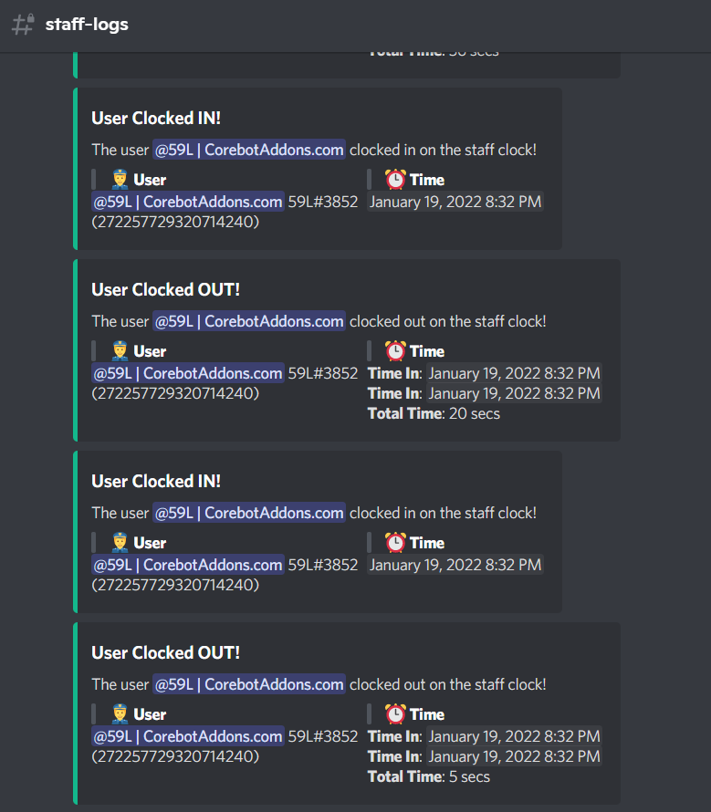This screenshot has width=711, height=812.
Task: Click police officer emoji in 20 secs clock-out embed
Action: (x=120, y=351)
